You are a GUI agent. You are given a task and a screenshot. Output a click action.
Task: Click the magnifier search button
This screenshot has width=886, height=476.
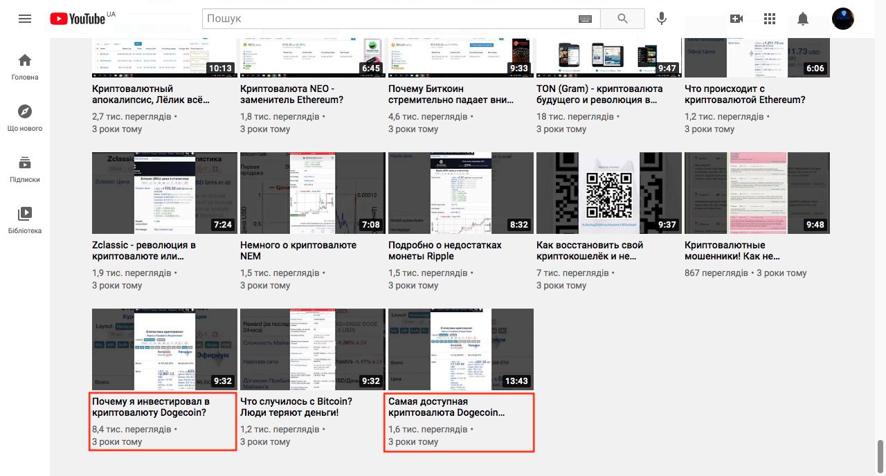[622, 19]
